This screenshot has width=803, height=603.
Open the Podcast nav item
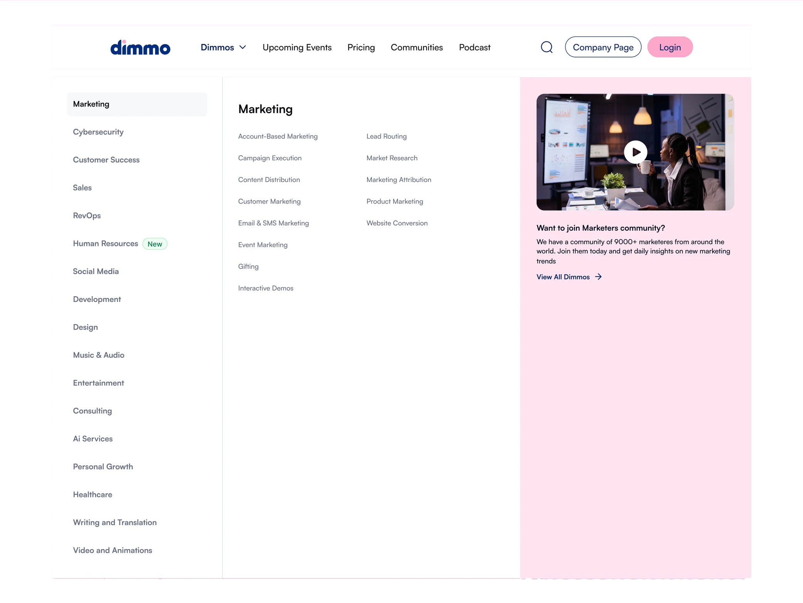pos(475,47)
